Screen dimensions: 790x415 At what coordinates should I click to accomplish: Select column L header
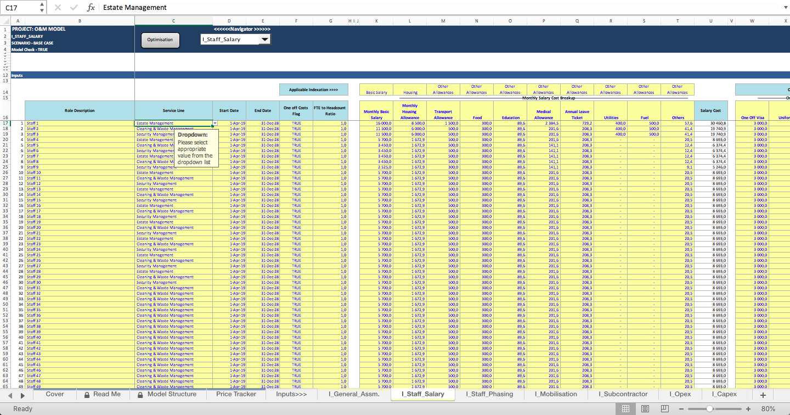pos(410,21)
